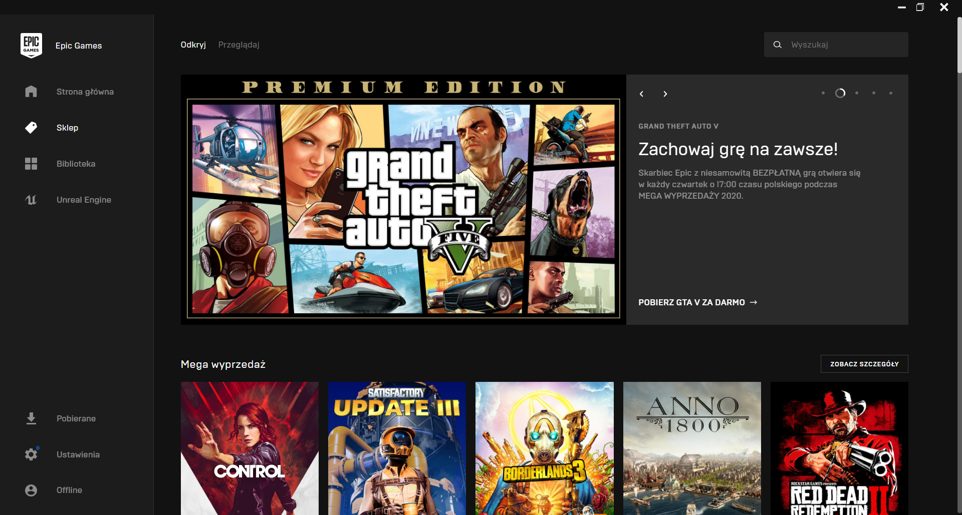
Task: Go to previous carousel slide arrow
Action: point(641,94)
